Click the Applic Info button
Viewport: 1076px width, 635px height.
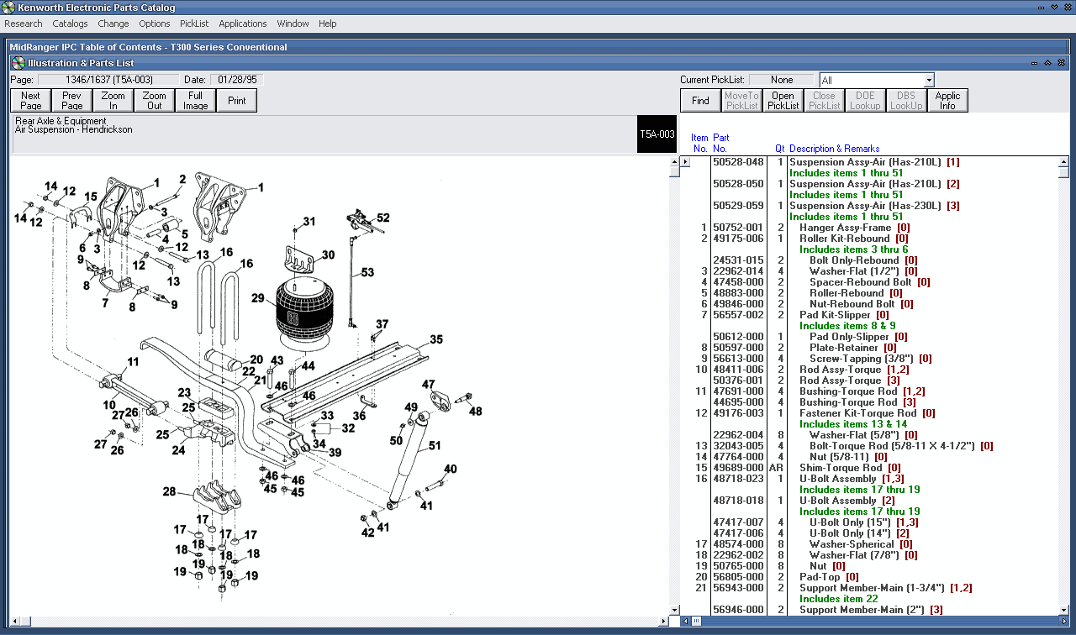pos(947,101)
